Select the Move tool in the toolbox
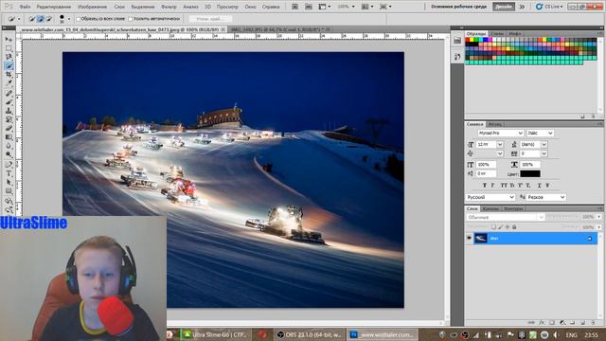The image size is (606, 341). click(9, 39)
